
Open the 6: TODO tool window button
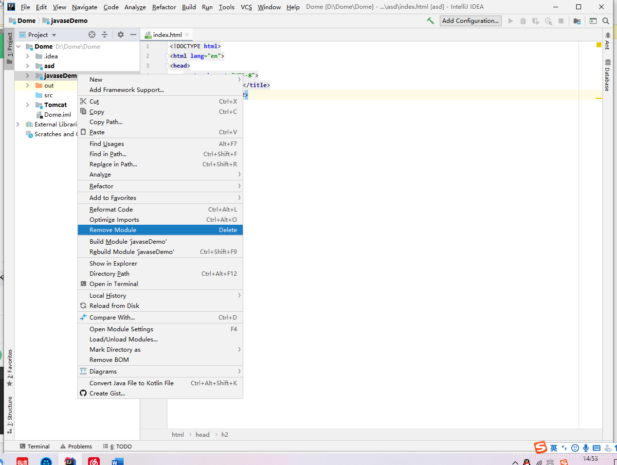(117, 447)
